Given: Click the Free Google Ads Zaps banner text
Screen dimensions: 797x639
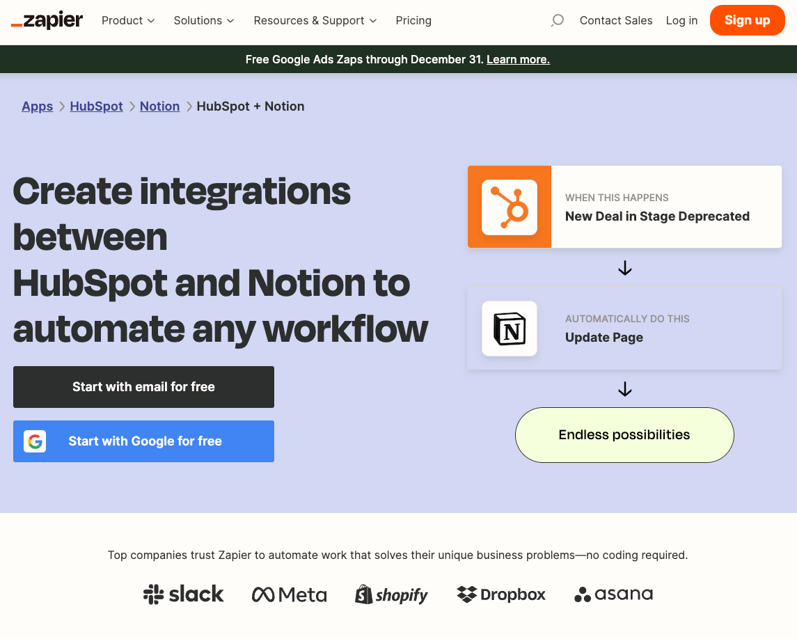Looking at the screenshot, I should coord(364,59).
